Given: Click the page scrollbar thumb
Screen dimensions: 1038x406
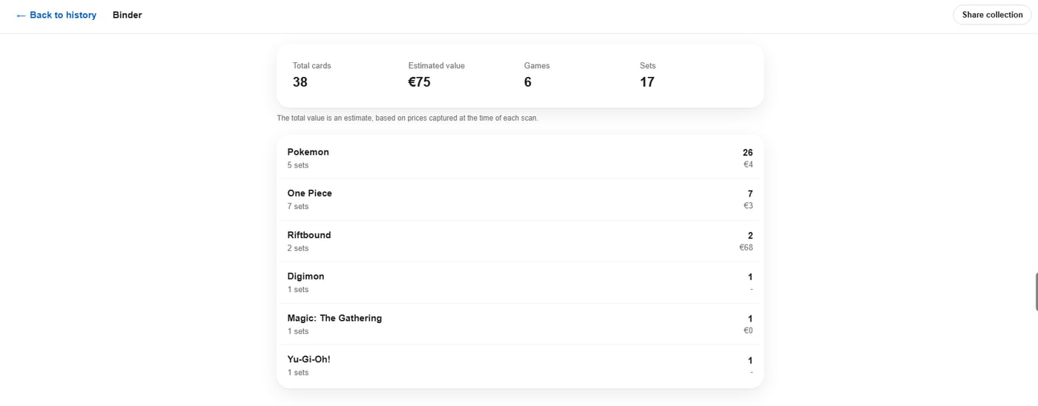Looking at the screenshot, I should (1036, 292).
